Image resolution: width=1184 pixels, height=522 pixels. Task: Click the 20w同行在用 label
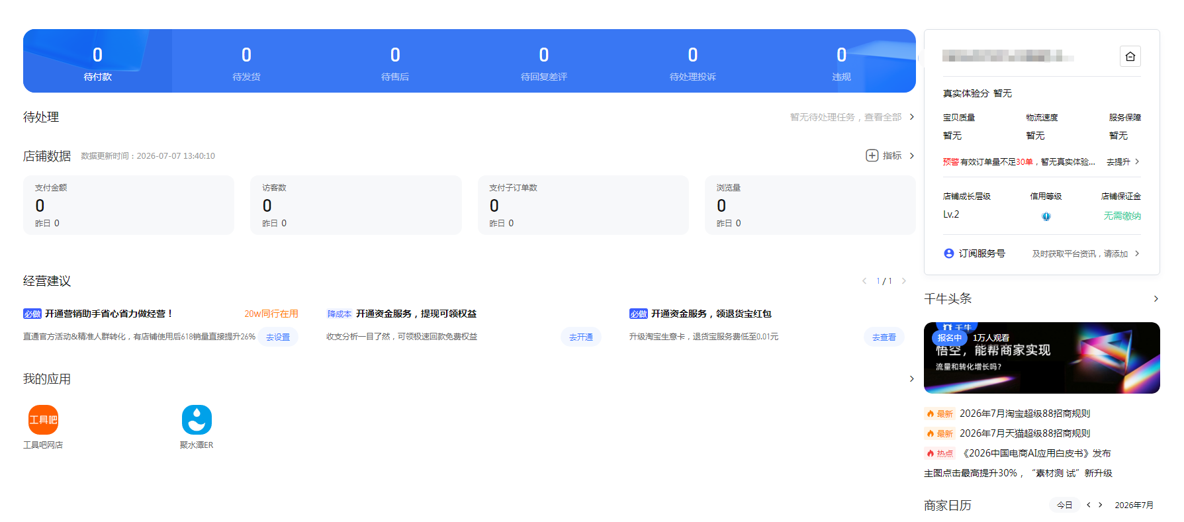coord(271,314)
